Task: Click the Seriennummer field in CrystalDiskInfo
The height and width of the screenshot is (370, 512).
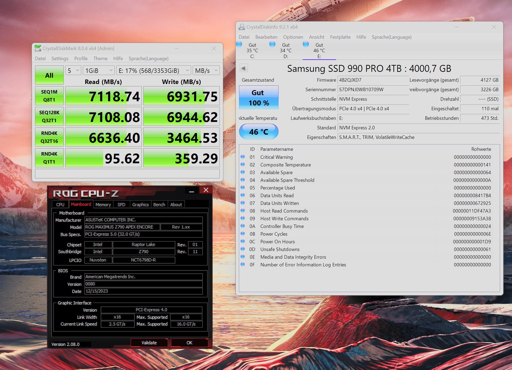Action: pyautogui.click(x=373, y=90)
